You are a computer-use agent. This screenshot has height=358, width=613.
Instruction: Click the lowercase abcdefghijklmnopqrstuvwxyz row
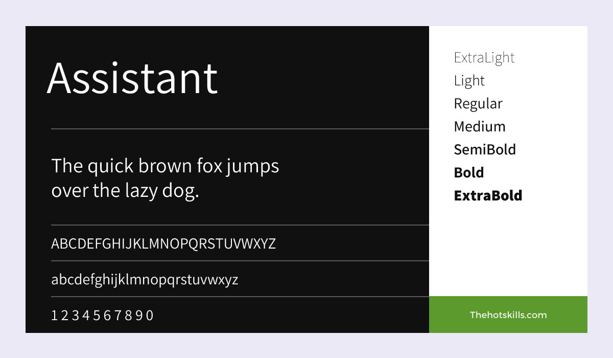click(x=145, y=280)
